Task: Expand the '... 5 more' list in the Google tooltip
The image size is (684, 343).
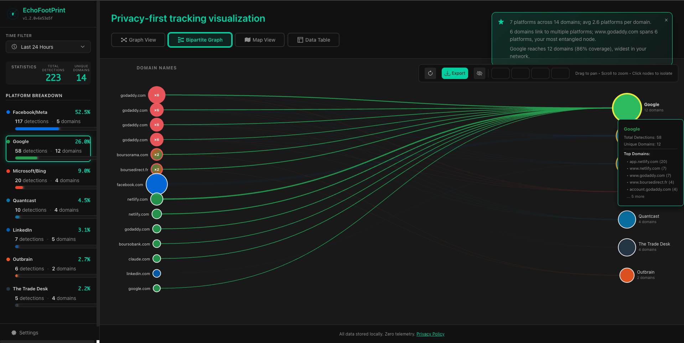Action: [635, 196]
